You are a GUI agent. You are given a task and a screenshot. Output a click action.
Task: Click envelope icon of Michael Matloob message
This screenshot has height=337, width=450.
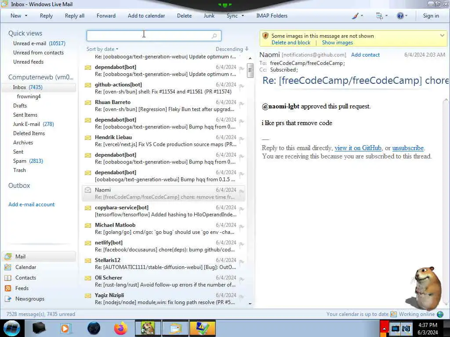[x=88, y=226]
